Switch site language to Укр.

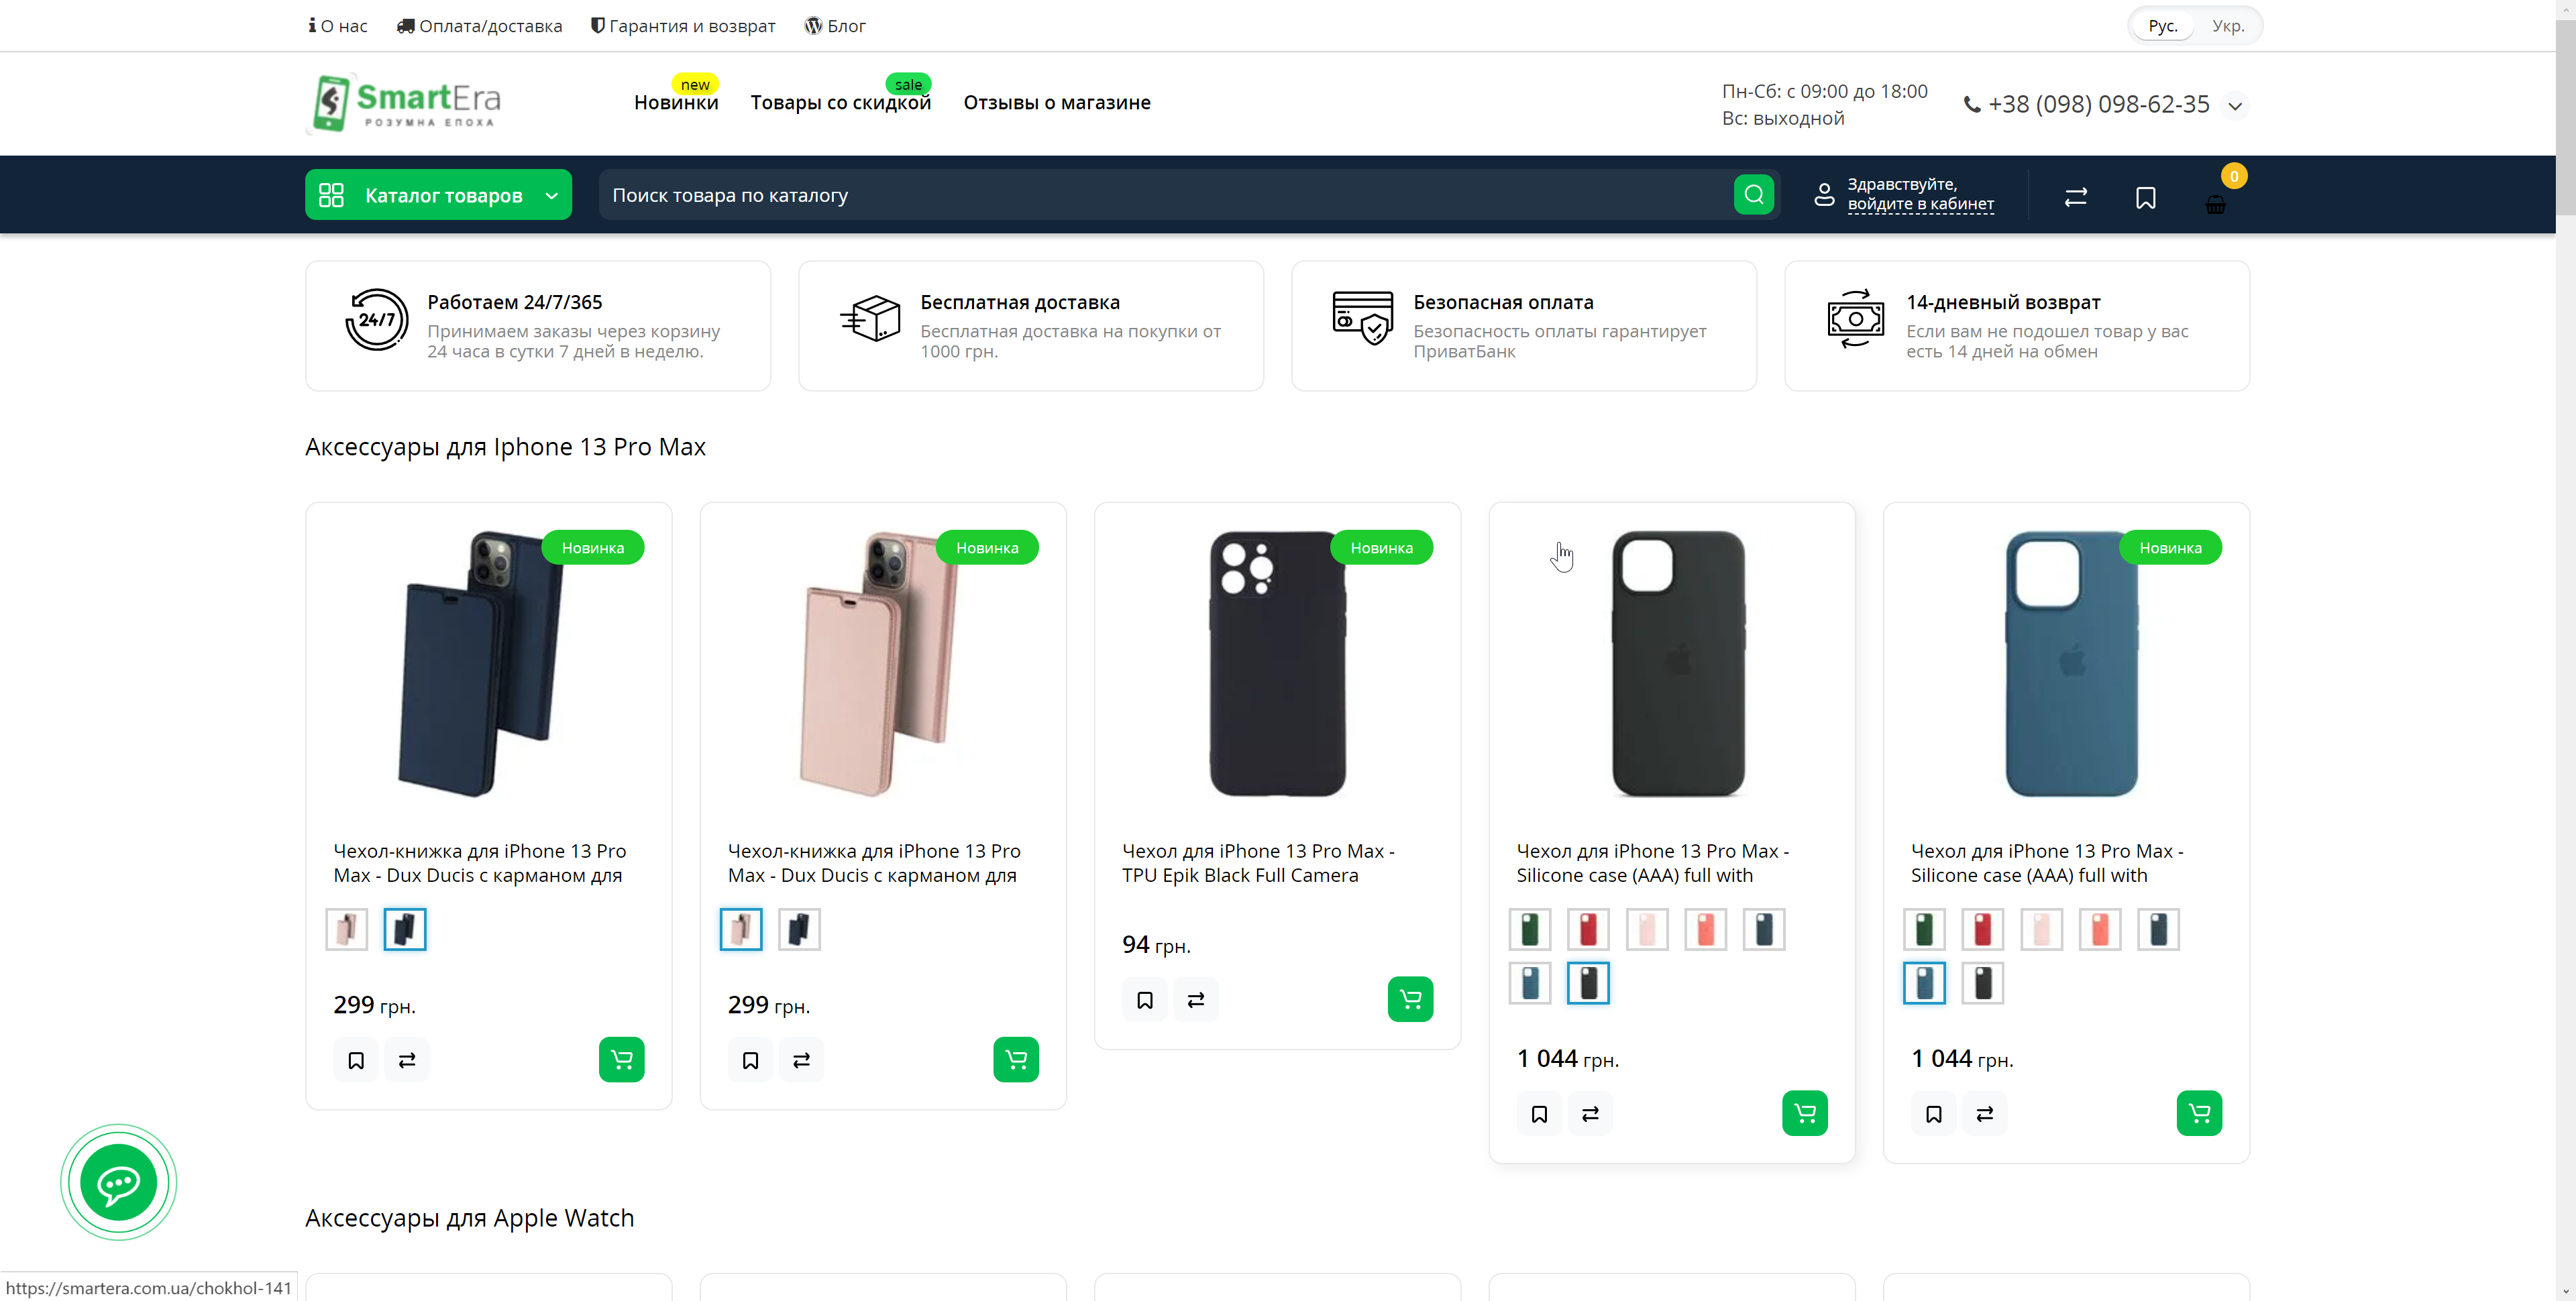[2228, 26]
